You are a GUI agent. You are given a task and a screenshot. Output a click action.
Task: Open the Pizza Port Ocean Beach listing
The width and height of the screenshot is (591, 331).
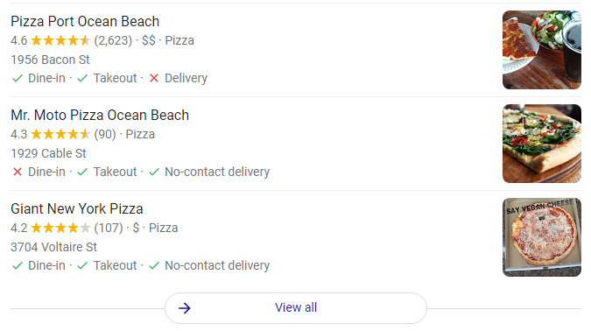[85, 22]
